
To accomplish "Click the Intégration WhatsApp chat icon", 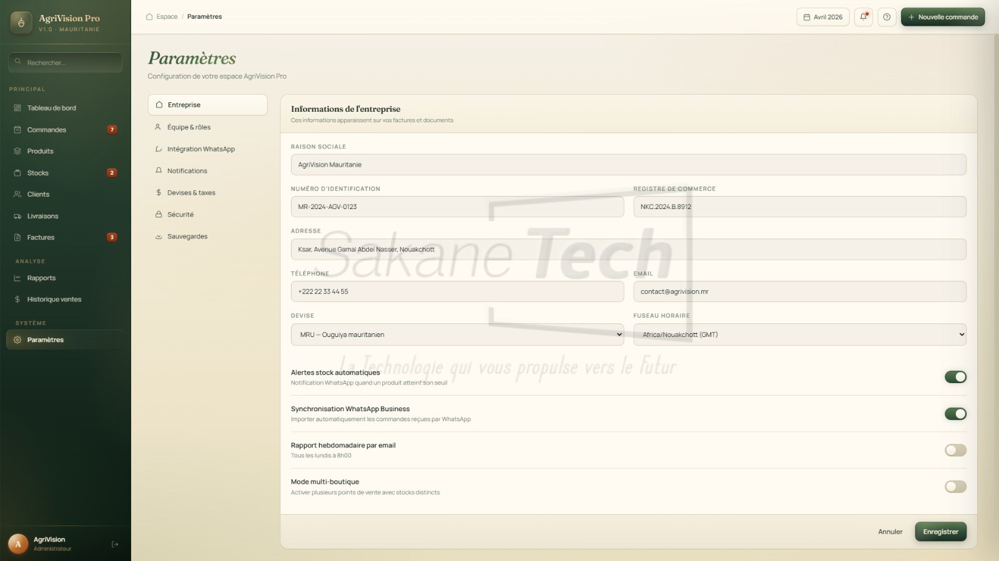I will 158,149.
